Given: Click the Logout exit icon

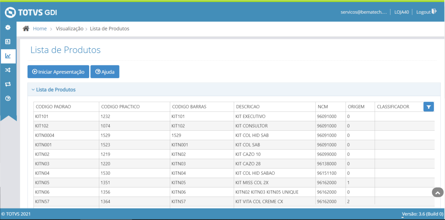Looking at the screenshot, I should tap(434, 12).
